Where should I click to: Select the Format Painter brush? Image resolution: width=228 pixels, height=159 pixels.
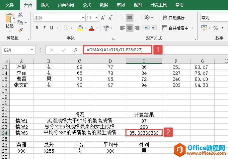click(20, 30)
